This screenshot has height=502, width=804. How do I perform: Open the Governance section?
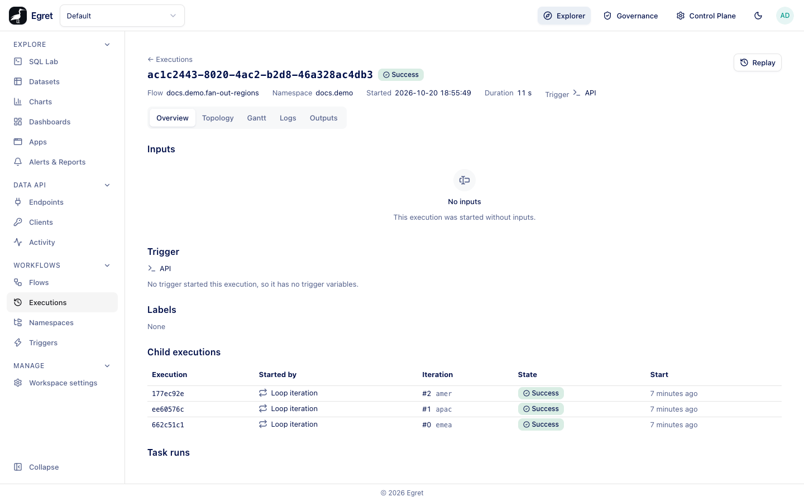click(x=631, y=16)
